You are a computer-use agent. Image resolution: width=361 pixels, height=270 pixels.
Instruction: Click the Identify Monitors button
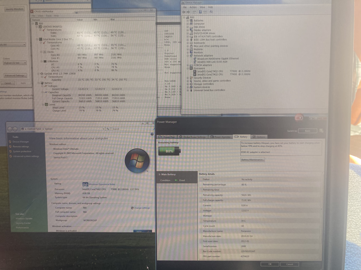point(14,9)
